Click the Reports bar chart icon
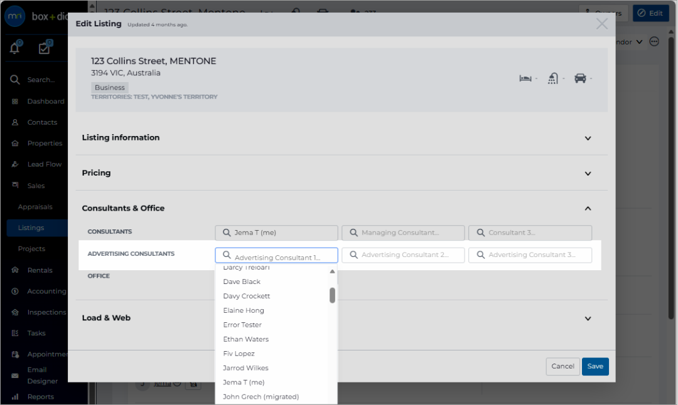This screenshot has width=678, height=405. pyautogui.click(x=15, y=397)
